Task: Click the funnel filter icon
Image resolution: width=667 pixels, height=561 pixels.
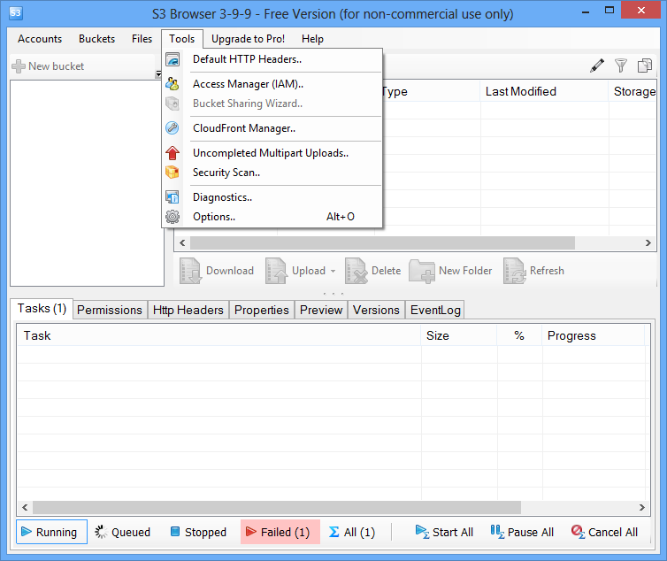Action: click(x=621, y=65)
